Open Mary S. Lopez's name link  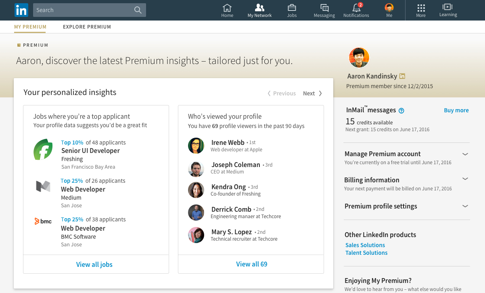tap(232, 232)
